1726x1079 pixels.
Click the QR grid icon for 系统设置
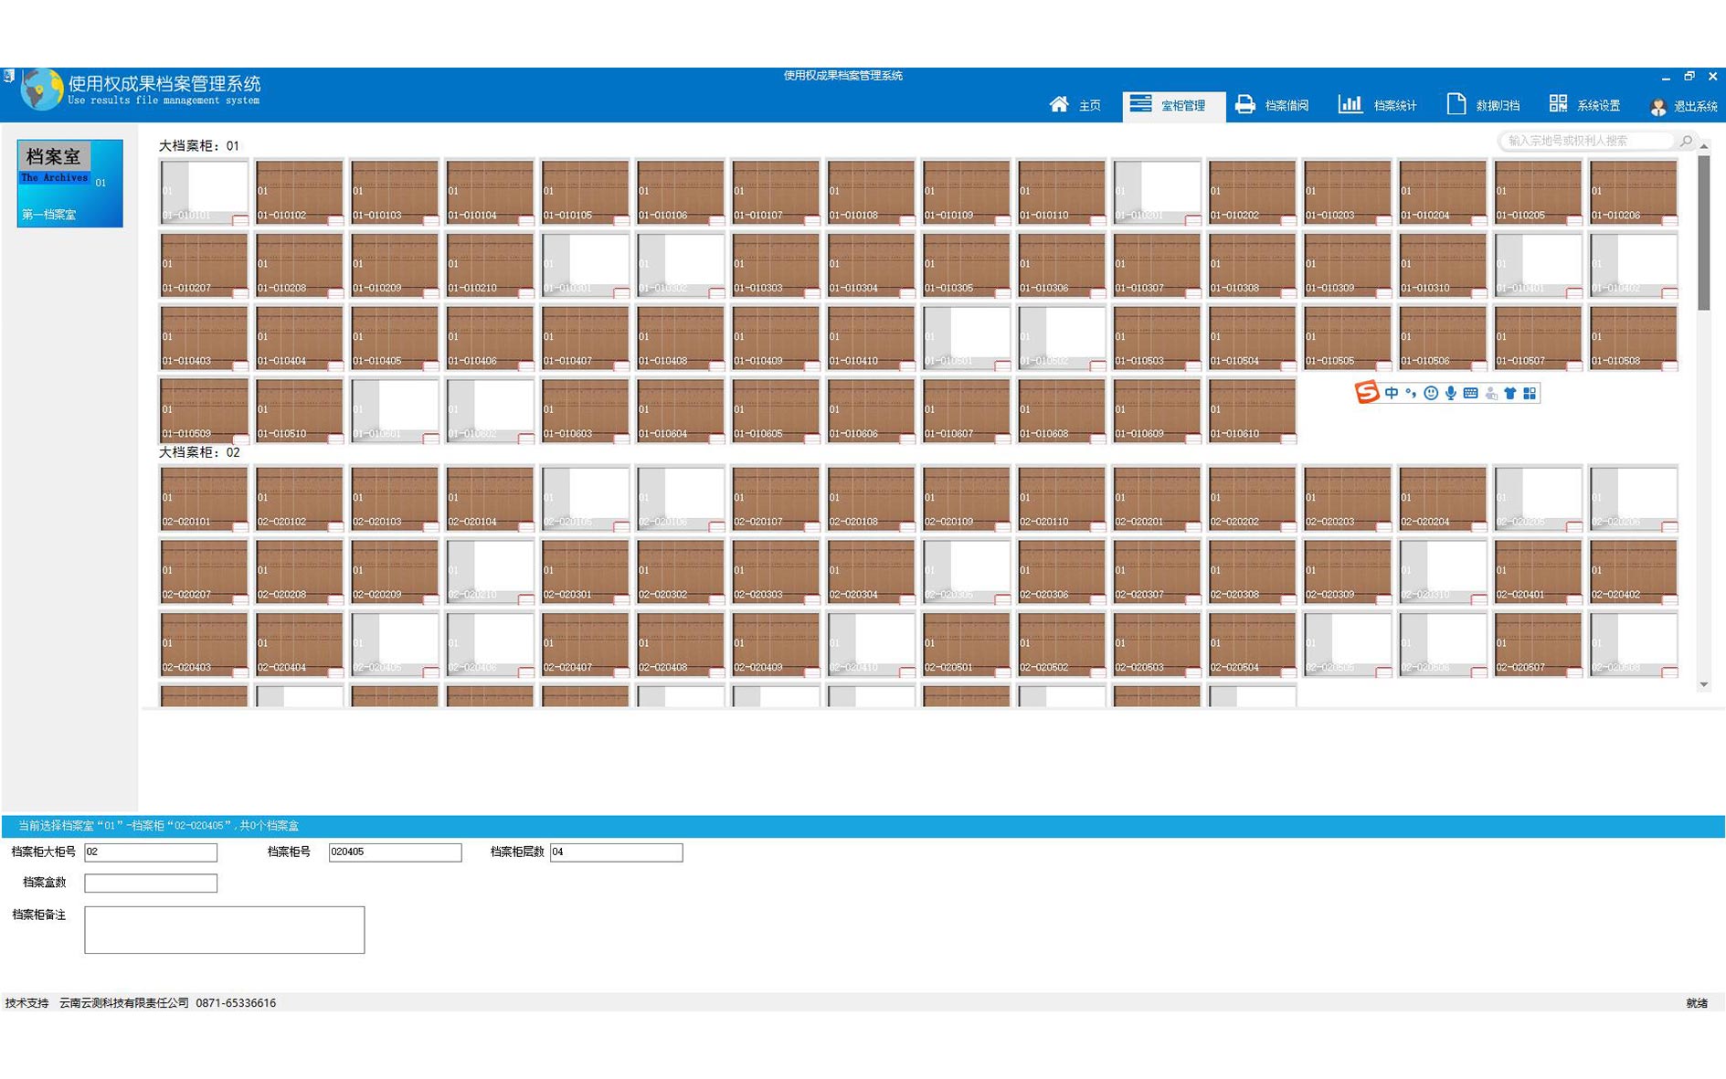1558,104
